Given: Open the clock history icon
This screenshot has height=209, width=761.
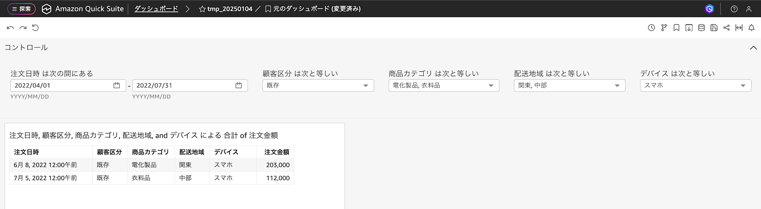Looking at the screenshot, I should click(651, 28).
